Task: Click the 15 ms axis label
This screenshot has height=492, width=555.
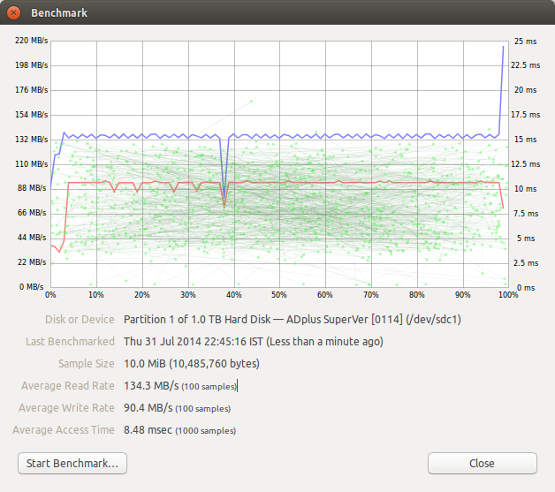Action: (525, 140)
